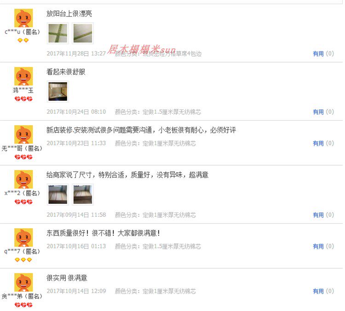345x311 pixels.
Task: Click yellow diamond rank badge under c***u
Action: [23, 40]
